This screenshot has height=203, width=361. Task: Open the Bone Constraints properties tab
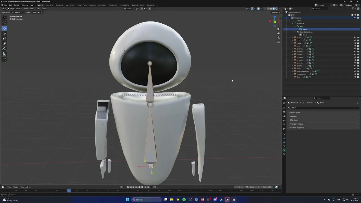pyautogui.click(x=284, y=154)
